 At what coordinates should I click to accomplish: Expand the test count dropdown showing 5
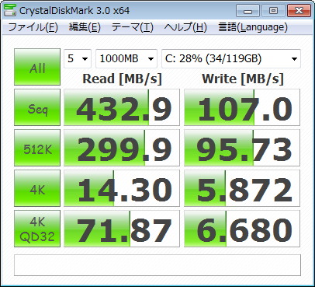point(78,59)
